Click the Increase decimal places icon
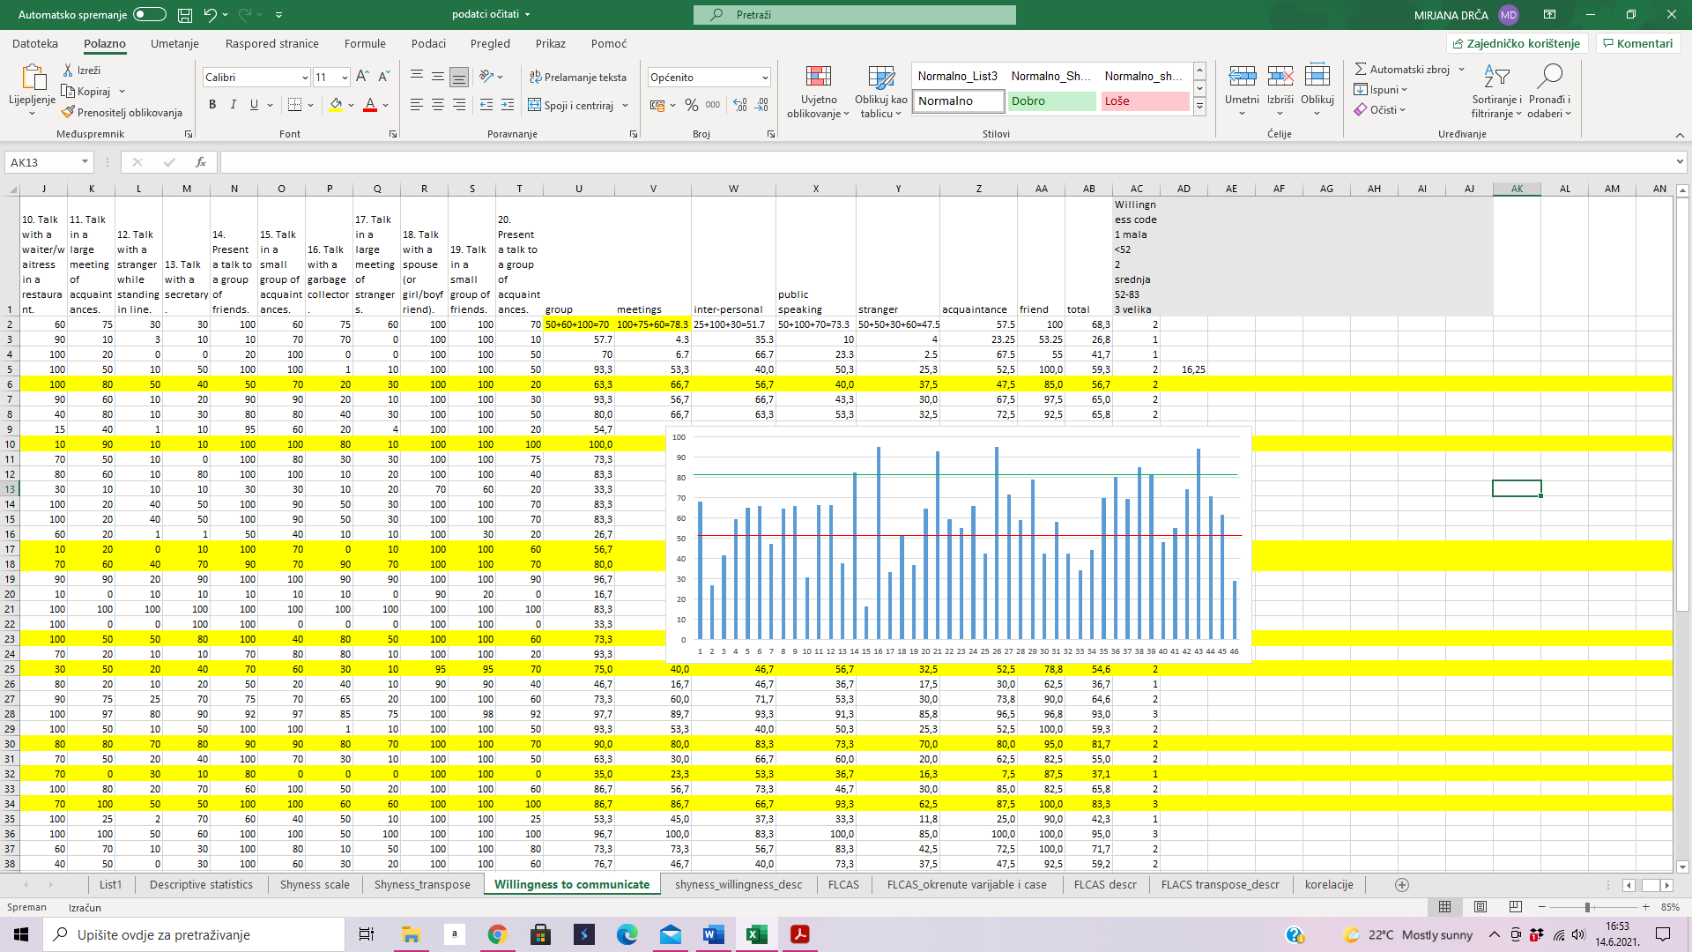This screenshot has width=1692, height=952. coord(740,105)
